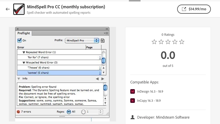Screen dimensions: 220x124
Task: Collapse the Info section triangle
Action: pos(19,79)
